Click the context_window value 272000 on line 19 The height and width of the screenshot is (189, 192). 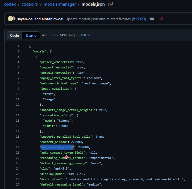76,142
